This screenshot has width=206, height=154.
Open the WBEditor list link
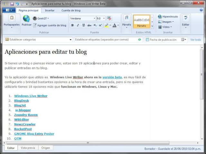click(22, 120)
